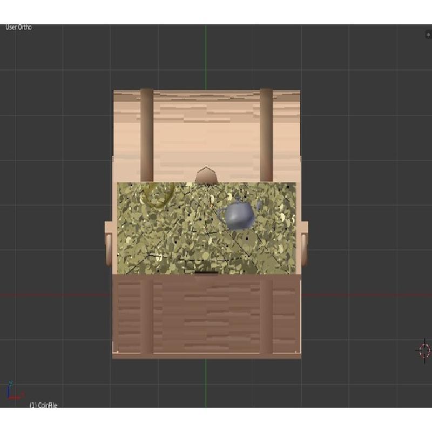This screenshot has width=432, height=432.
Task: Click the left strap on chest front
Action: (x=146, y=313)
